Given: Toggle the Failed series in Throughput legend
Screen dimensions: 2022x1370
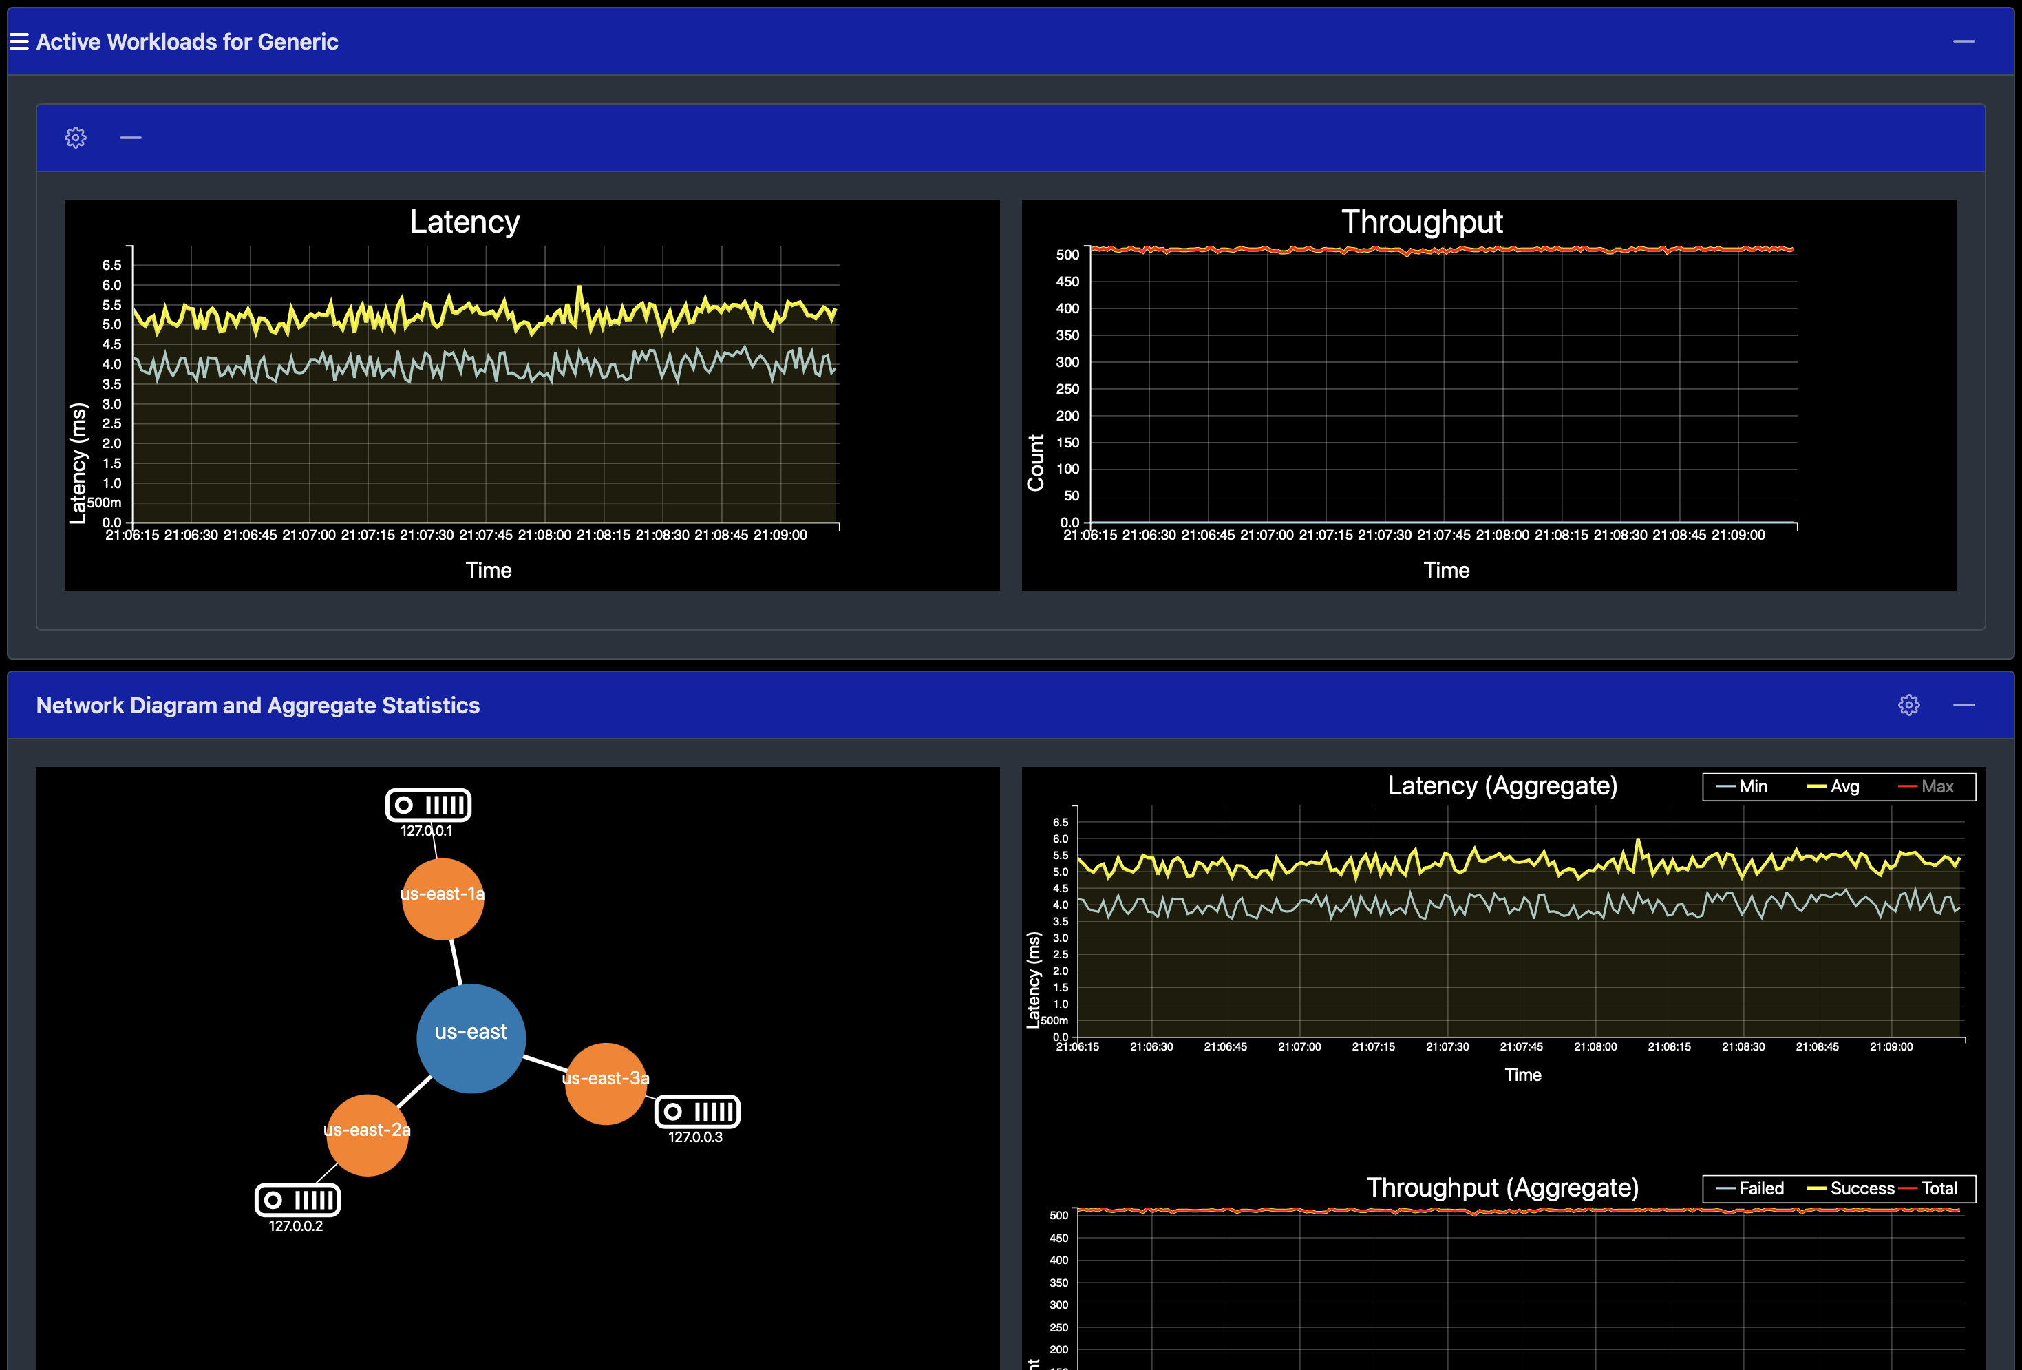Looking at the screenshot, I should tap(1747, 1188).
